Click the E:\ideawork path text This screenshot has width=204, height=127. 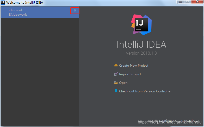pos(18,14)
